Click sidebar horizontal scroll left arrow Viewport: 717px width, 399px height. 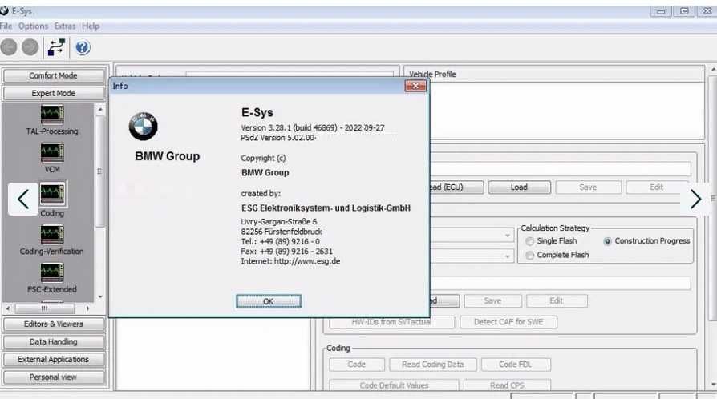click(8, 308)
